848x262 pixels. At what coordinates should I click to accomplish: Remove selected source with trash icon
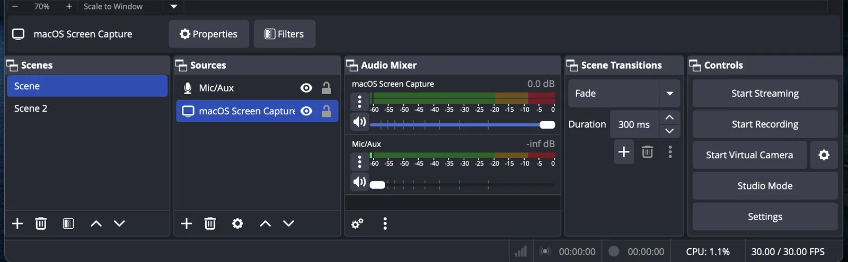210,223
